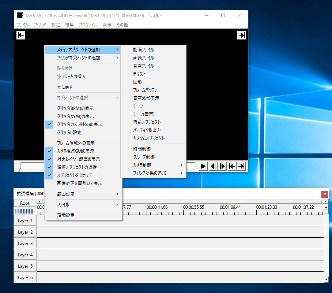This screenshot has width=332, height=293.
Task: Choose フレームバッファ from submenu
Action: [154, 90]
